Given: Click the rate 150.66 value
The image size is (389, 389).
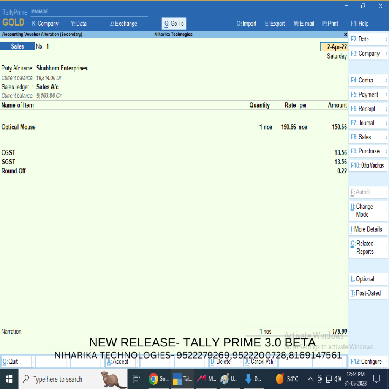Looking at the screenshot, I should [x=289, y=127].
